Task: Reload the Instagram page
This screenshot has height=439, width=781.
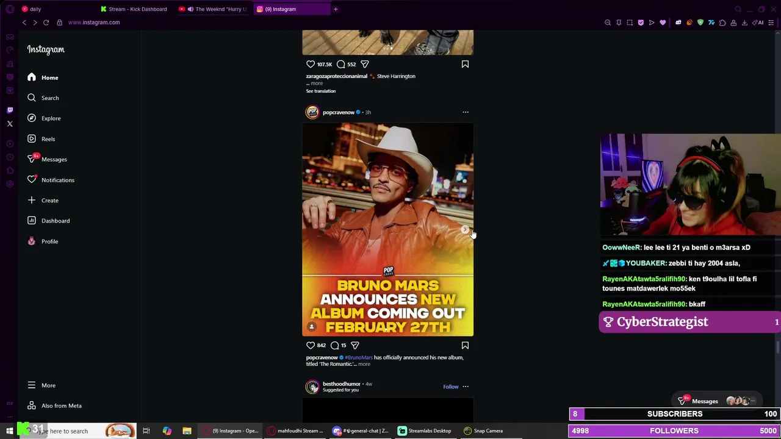Action: pos(46,23)
